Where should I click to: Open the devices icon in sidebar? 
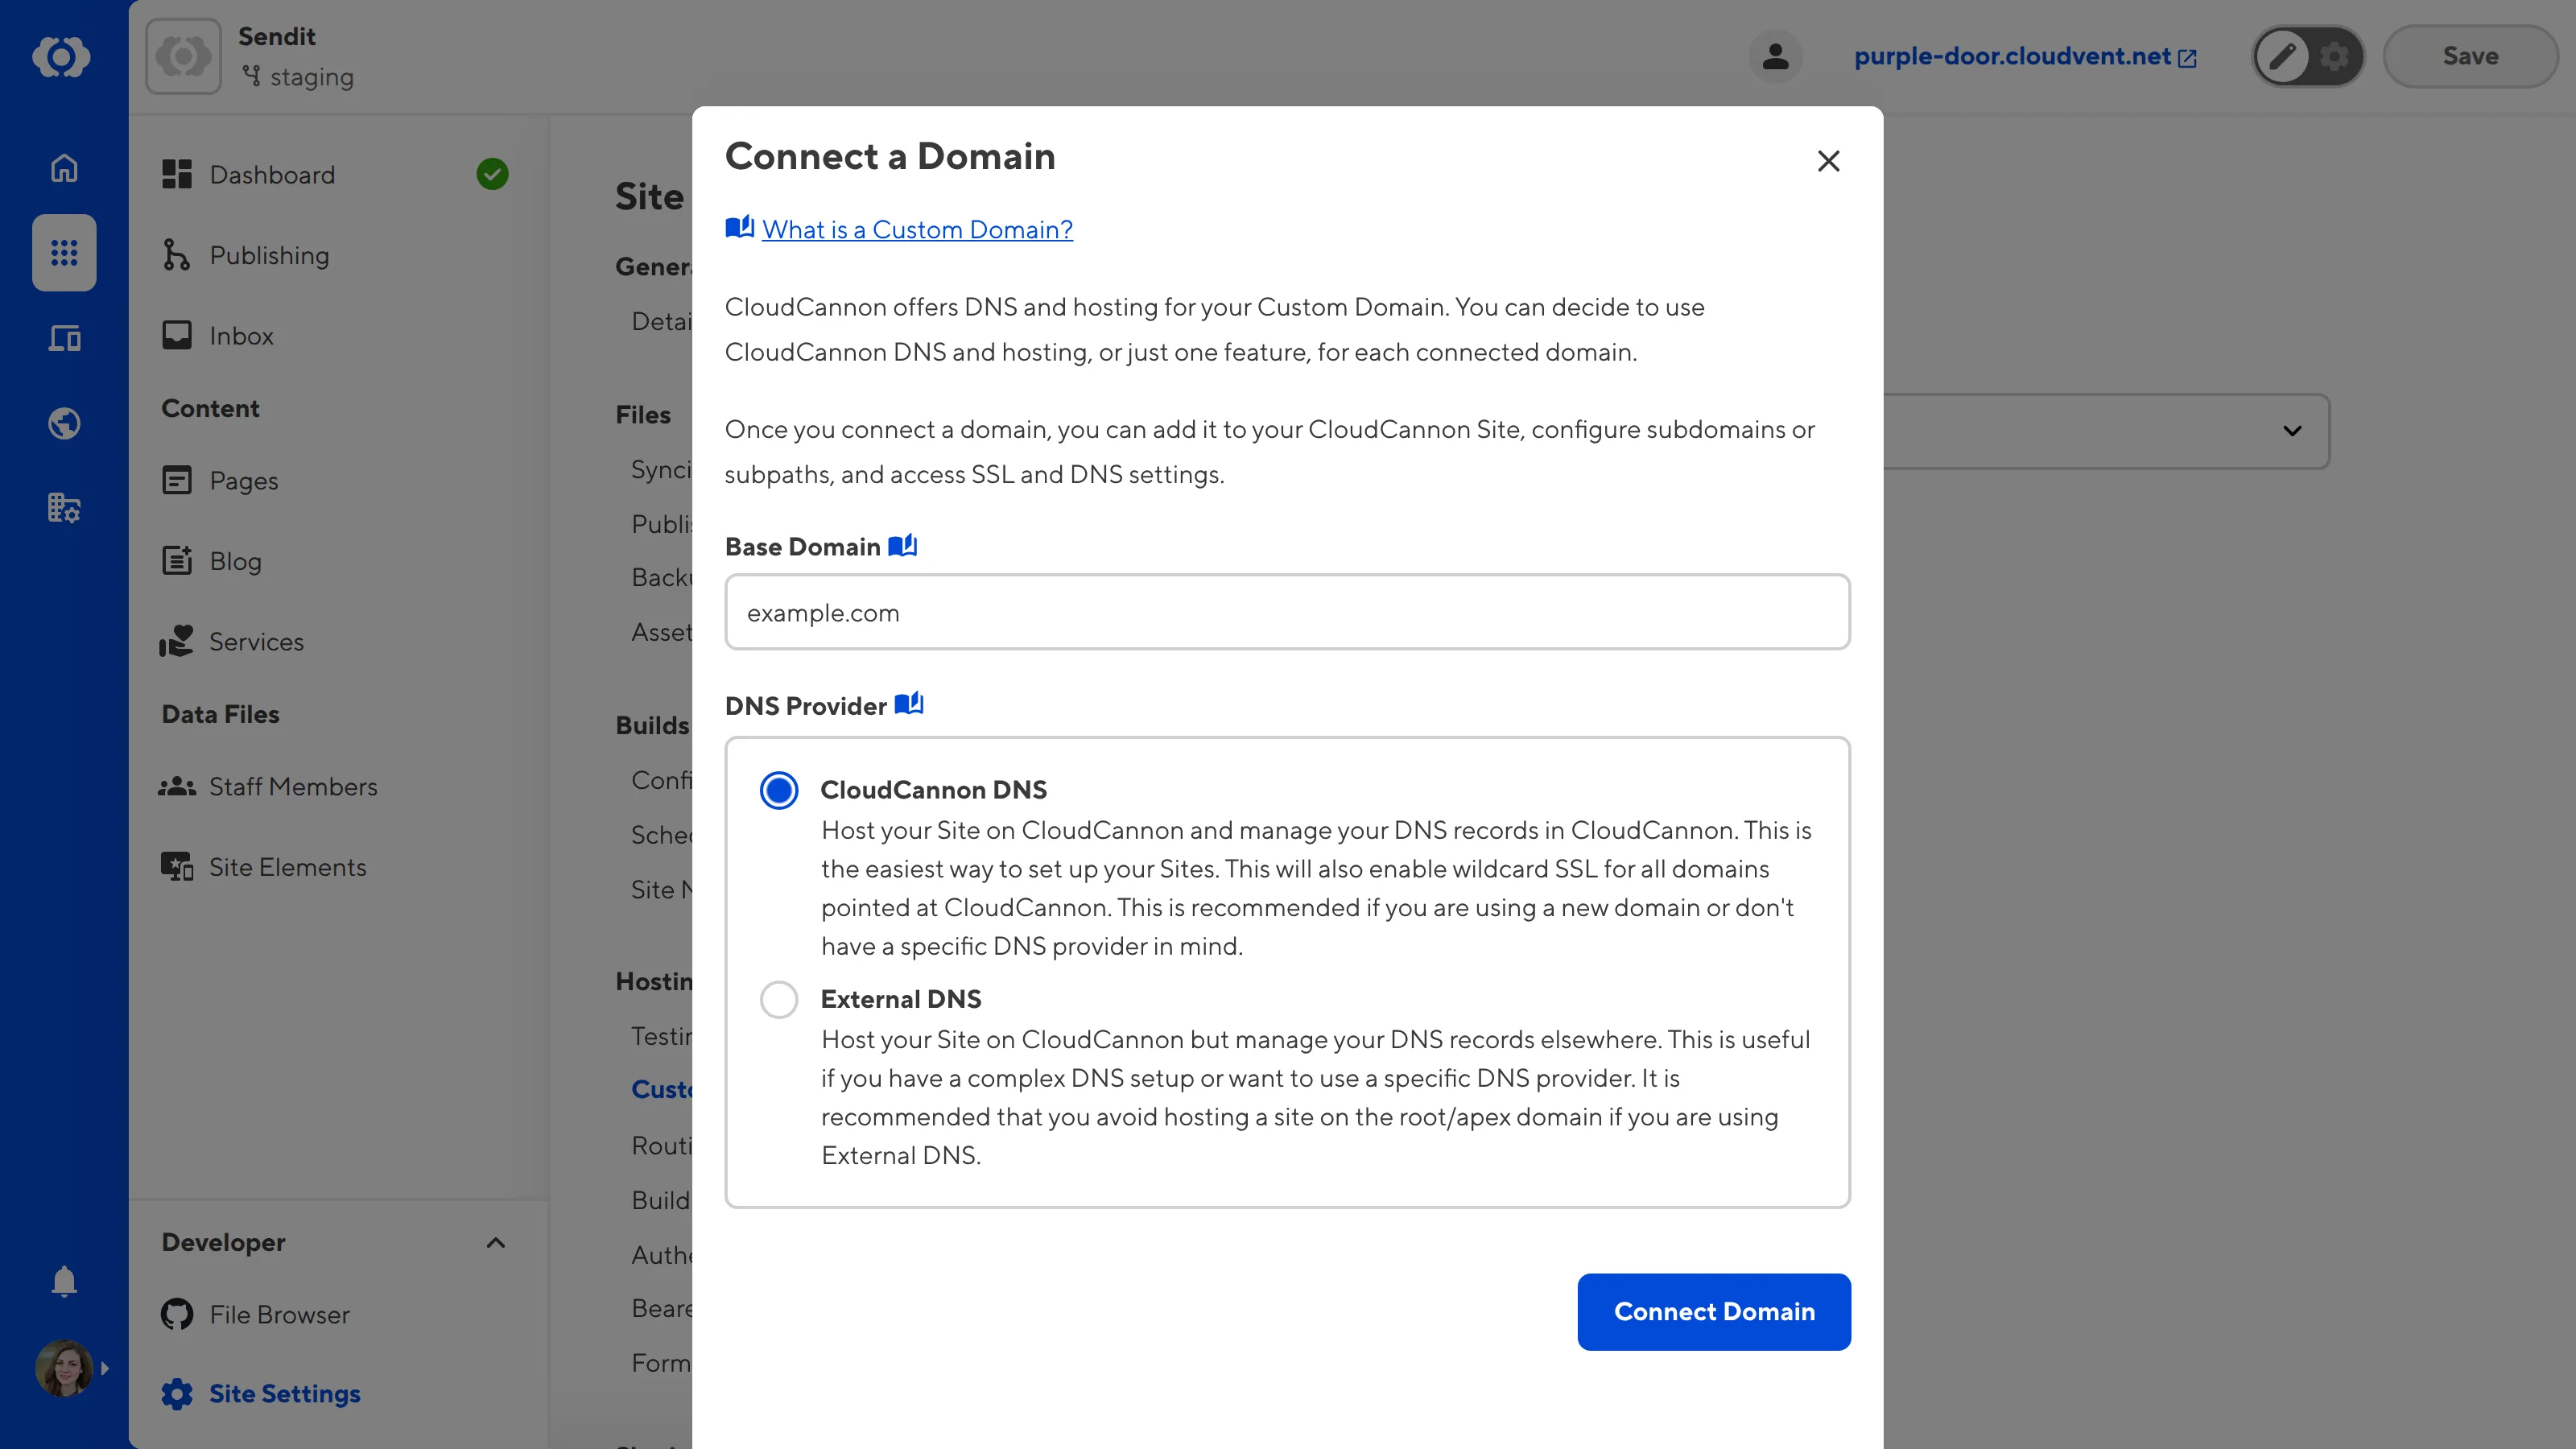[x=63, y=338]
